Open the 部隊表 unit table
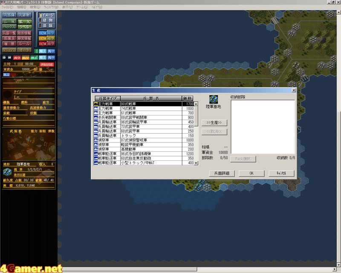 (9, 38)
